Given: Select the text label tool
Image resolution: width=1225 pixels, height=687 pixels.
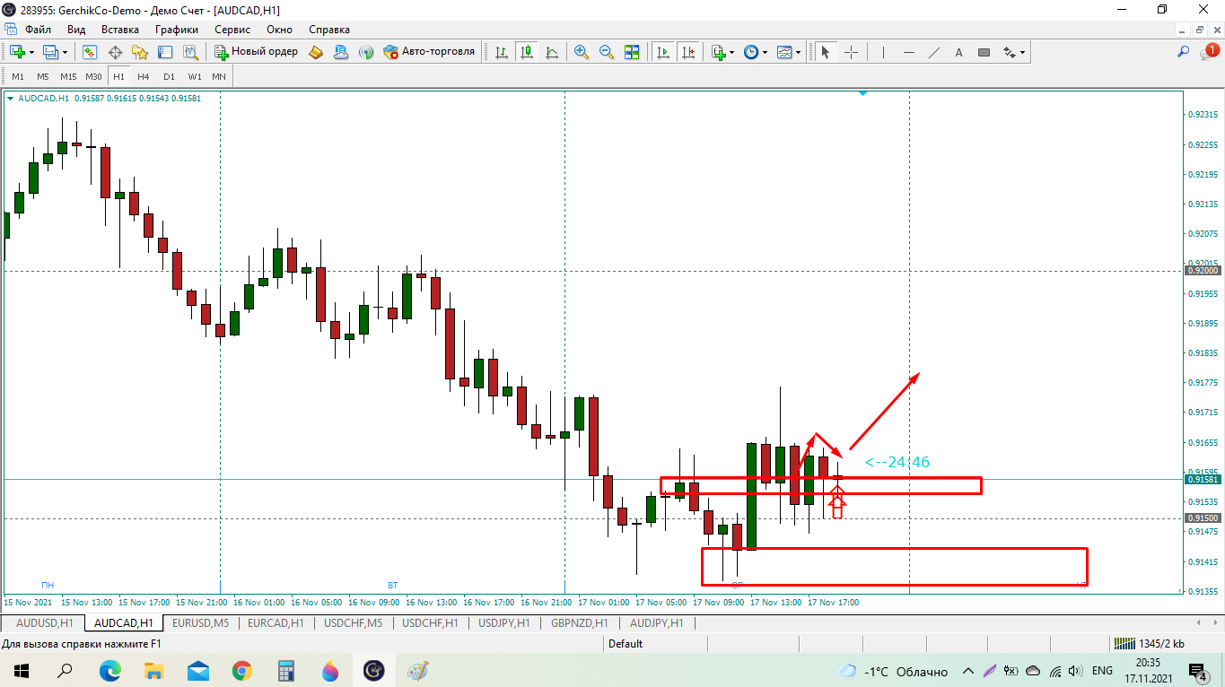Looking at the screenshot, I should [958, 52].
